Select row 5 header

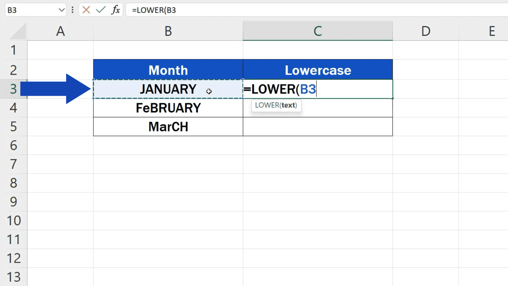pyautogui.click(x=14, y=127)
